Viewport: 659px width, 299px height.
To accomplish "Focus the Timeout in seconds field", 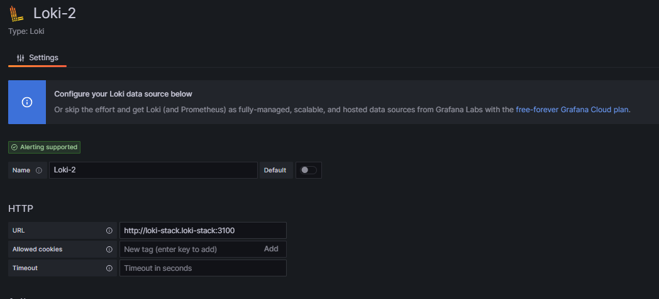I will pyautogui.click(x=203, y=268).
